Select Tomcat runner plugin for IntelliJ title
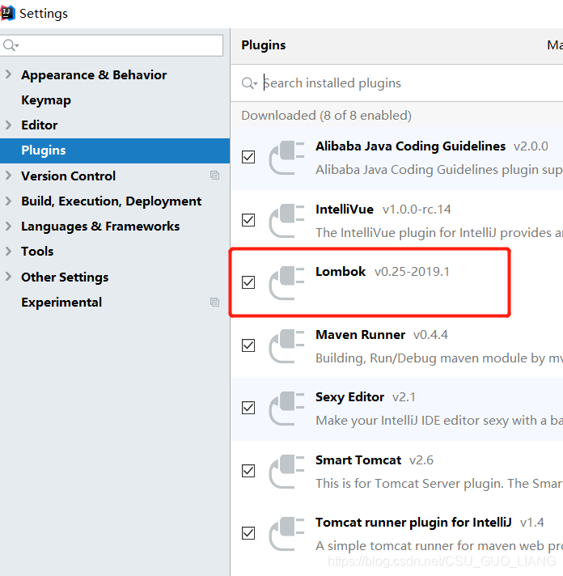The image size is (563, 576). coord(413,523)
